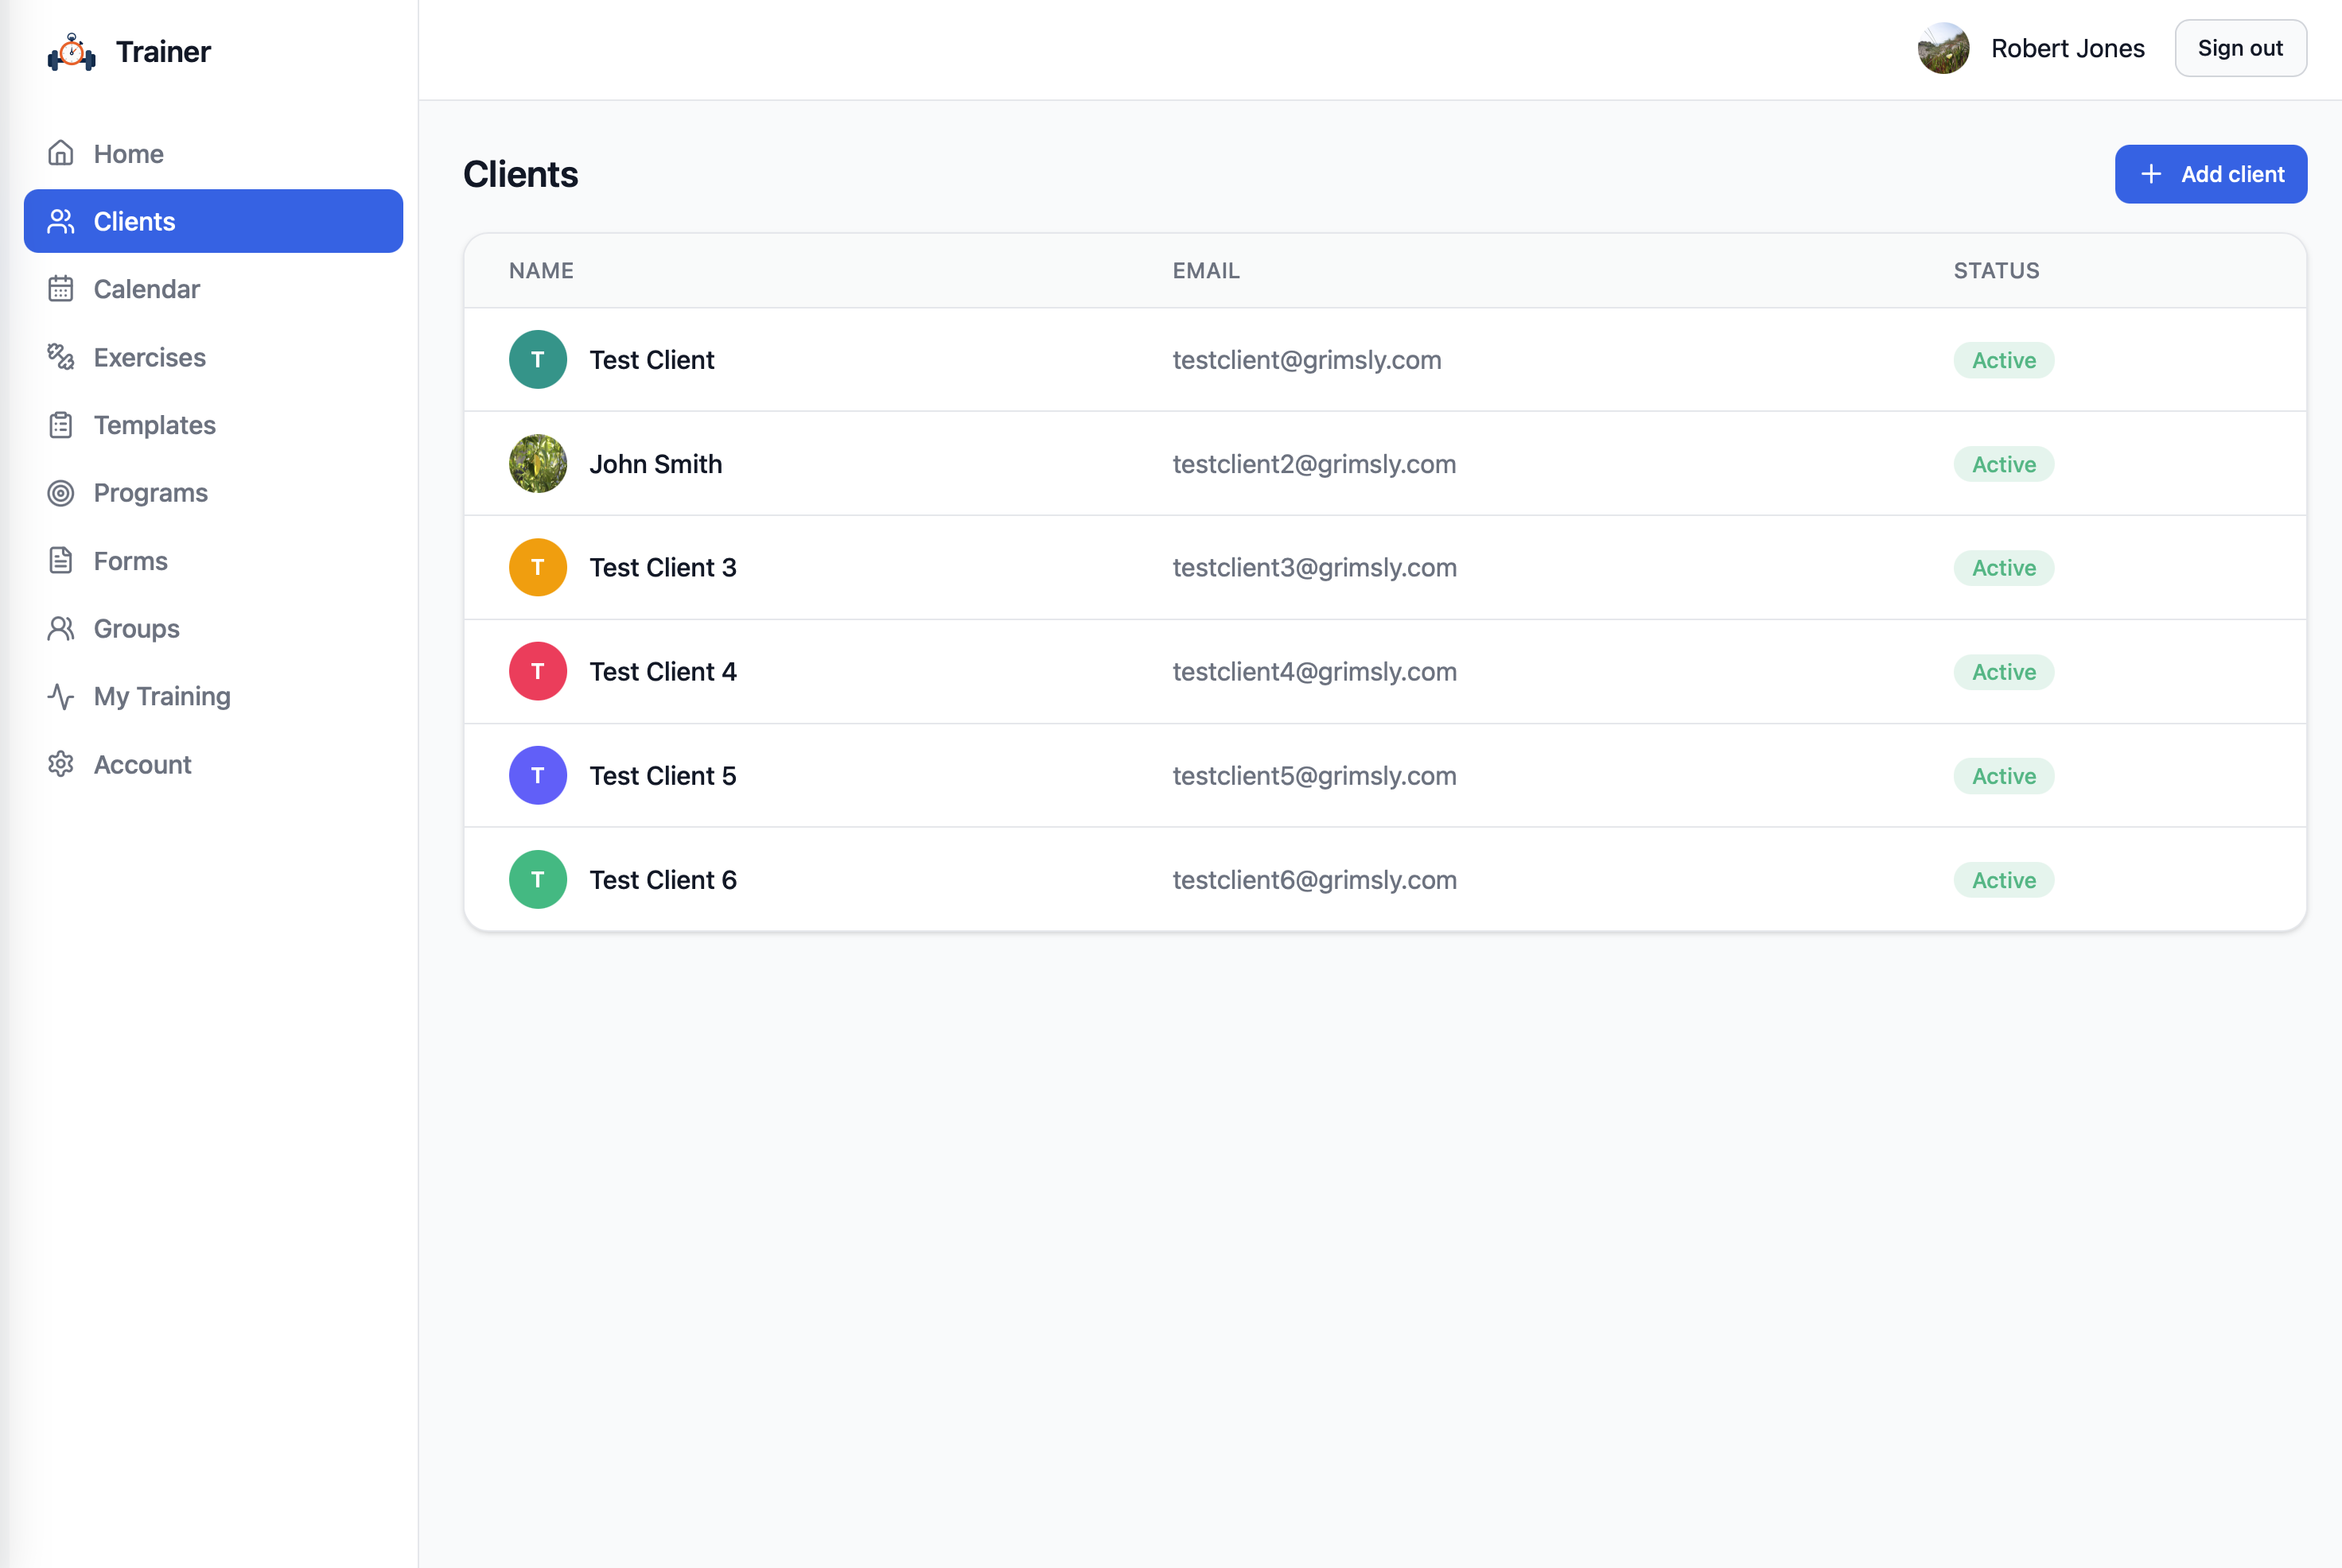
Task: Open Account via the gear icon
Action: (61, 764)
